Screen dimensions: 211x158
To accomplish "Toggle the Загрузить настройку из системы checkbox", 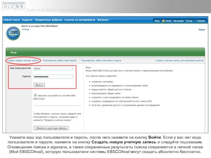I will pos(35,95).
